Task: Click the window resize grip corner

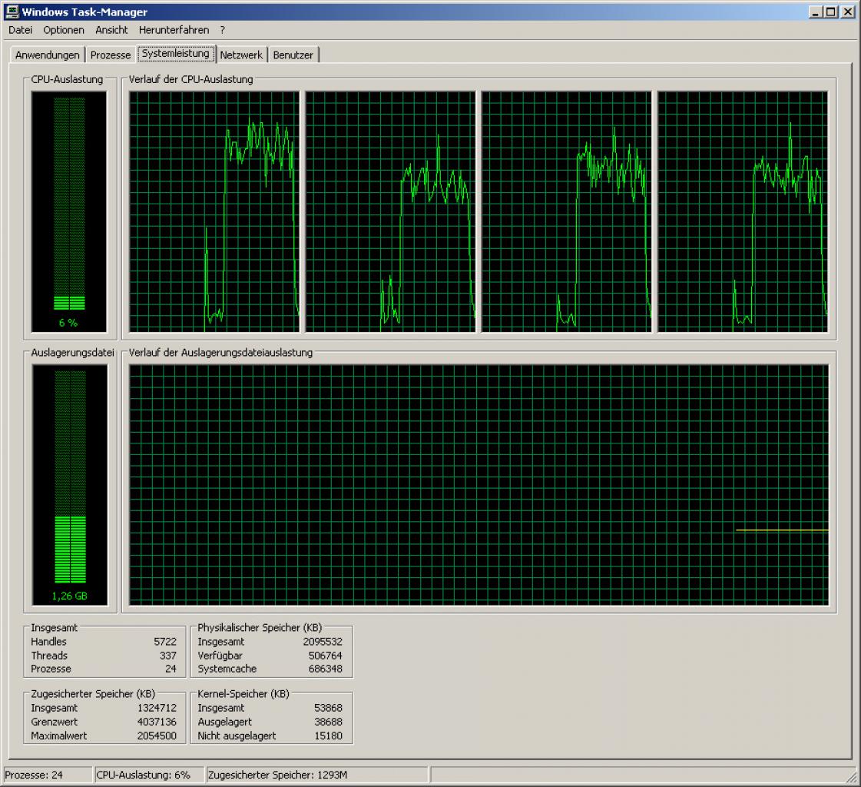Action: [852, 777]
